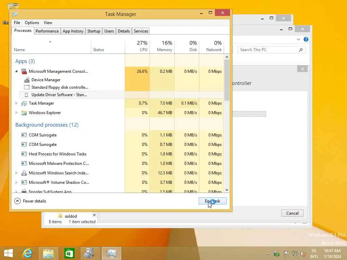The image size is (347, 260).
Task: Click Cancel in the driver update dialog
Action: (x=292, y=213)
